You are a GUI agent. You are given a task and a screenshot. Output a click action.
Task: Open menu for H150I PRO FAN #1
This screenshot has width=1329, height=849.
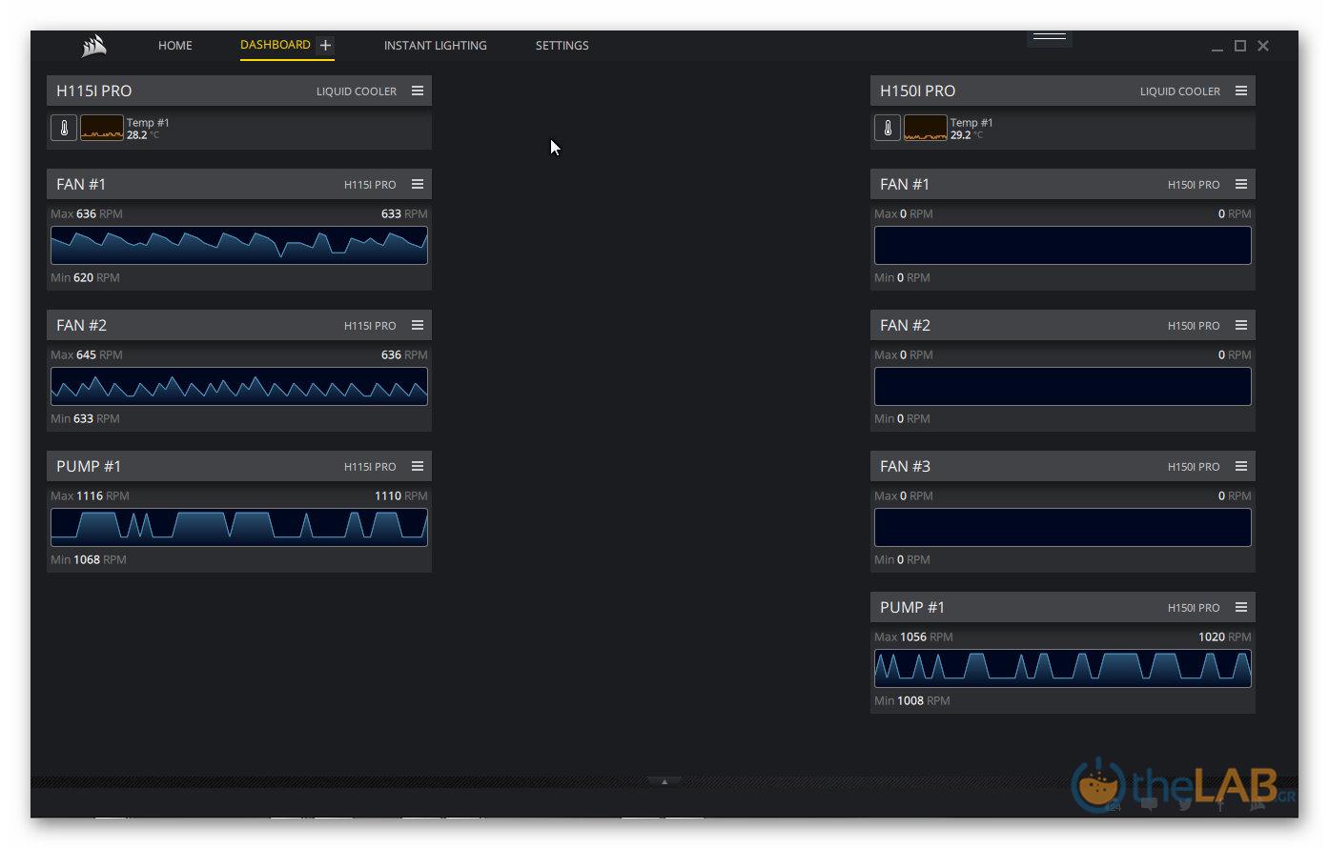1241,184
